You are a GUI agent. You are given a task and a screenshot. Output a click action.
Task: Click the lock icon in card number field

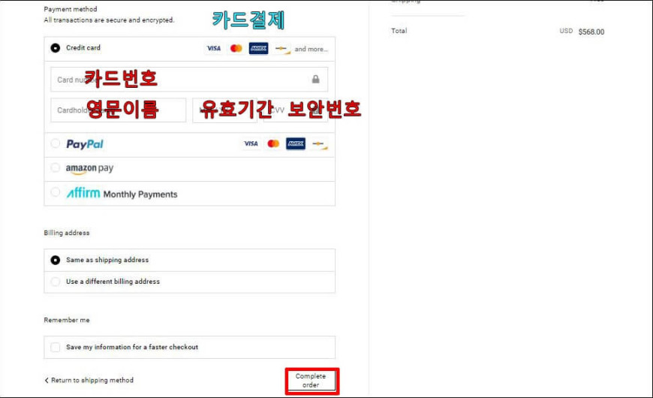pyautogui.click(x=316, y=79)
